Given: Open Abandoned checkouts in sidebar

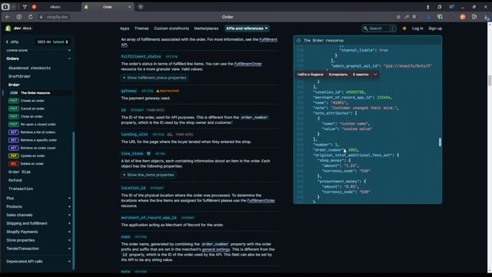Looking at the screenshot, I should tap(29, 68).
